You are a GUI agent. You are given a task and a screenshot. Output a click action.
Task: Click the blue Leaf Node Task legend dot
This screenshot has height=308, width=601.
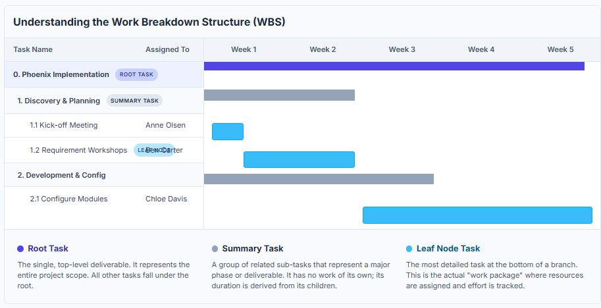coord(409,249)
